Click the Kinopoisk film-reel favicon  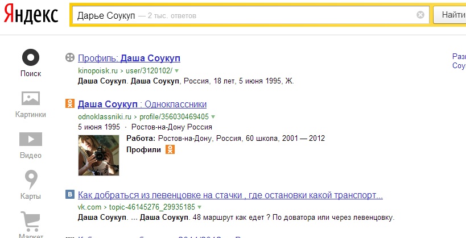tap(70, 57)
